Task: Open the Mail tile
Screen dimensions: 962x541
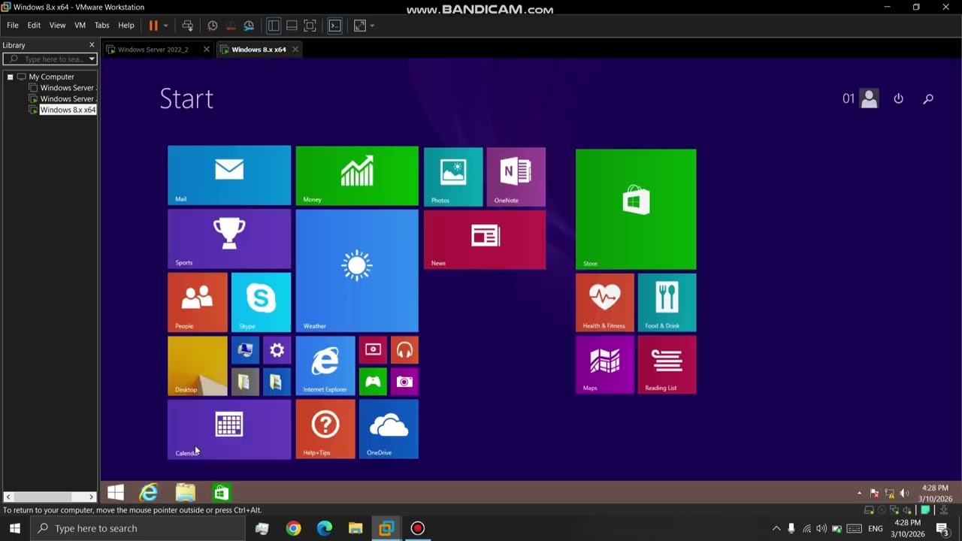Action: [x=229, y=176]
